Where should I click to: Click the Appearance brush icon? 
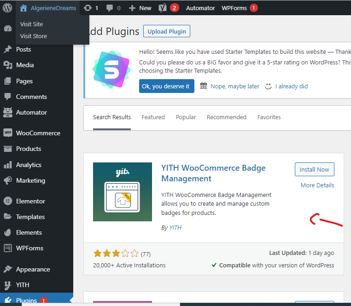(8, 269)
